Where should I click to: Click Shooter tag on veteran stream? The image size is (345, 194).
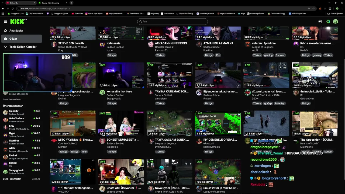point(280,55)
